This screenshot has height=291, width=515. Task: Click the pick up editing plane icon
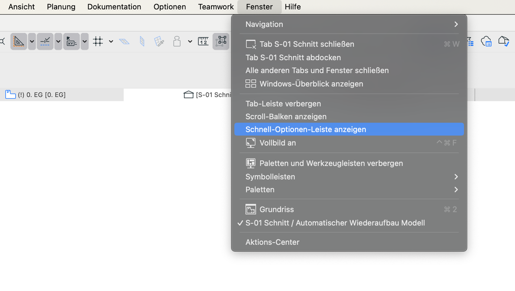(x=159, y=42)
